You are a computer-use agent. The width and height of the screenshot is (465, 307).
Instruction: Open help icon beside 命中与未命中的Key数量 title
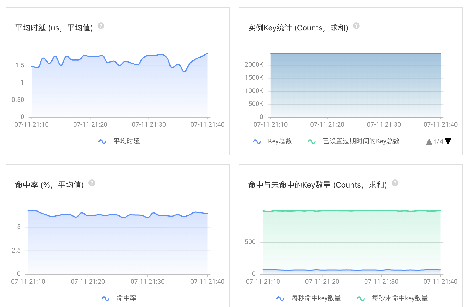[395, 183]
